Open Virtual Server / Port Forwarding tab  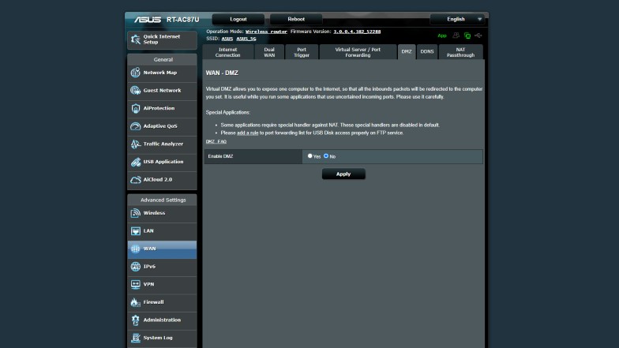(358, 52)
